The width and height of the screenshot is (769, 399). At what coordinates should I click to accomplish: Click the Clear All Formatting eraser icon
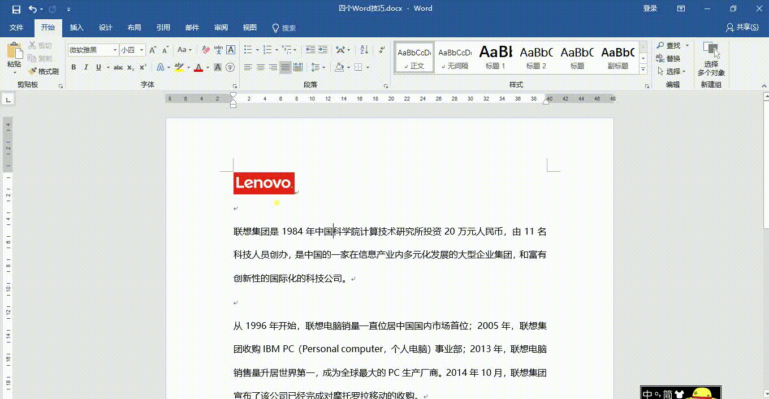(206, 50)
